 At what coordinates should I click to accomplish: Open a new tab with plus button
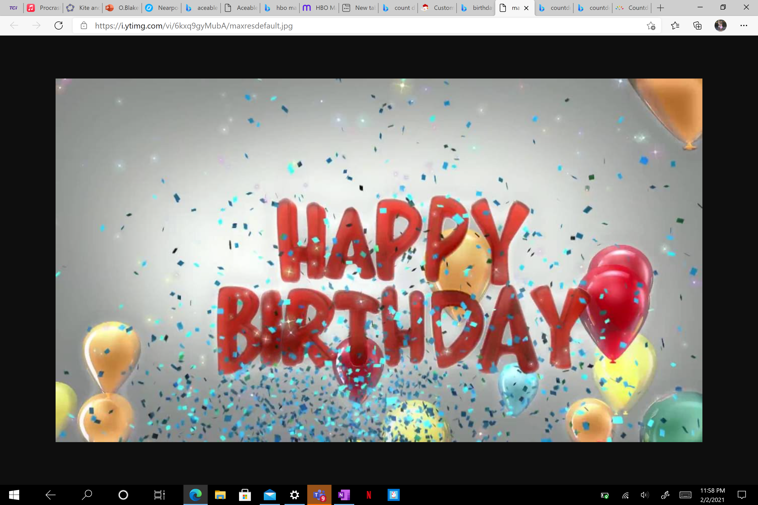tap(660, 8)
